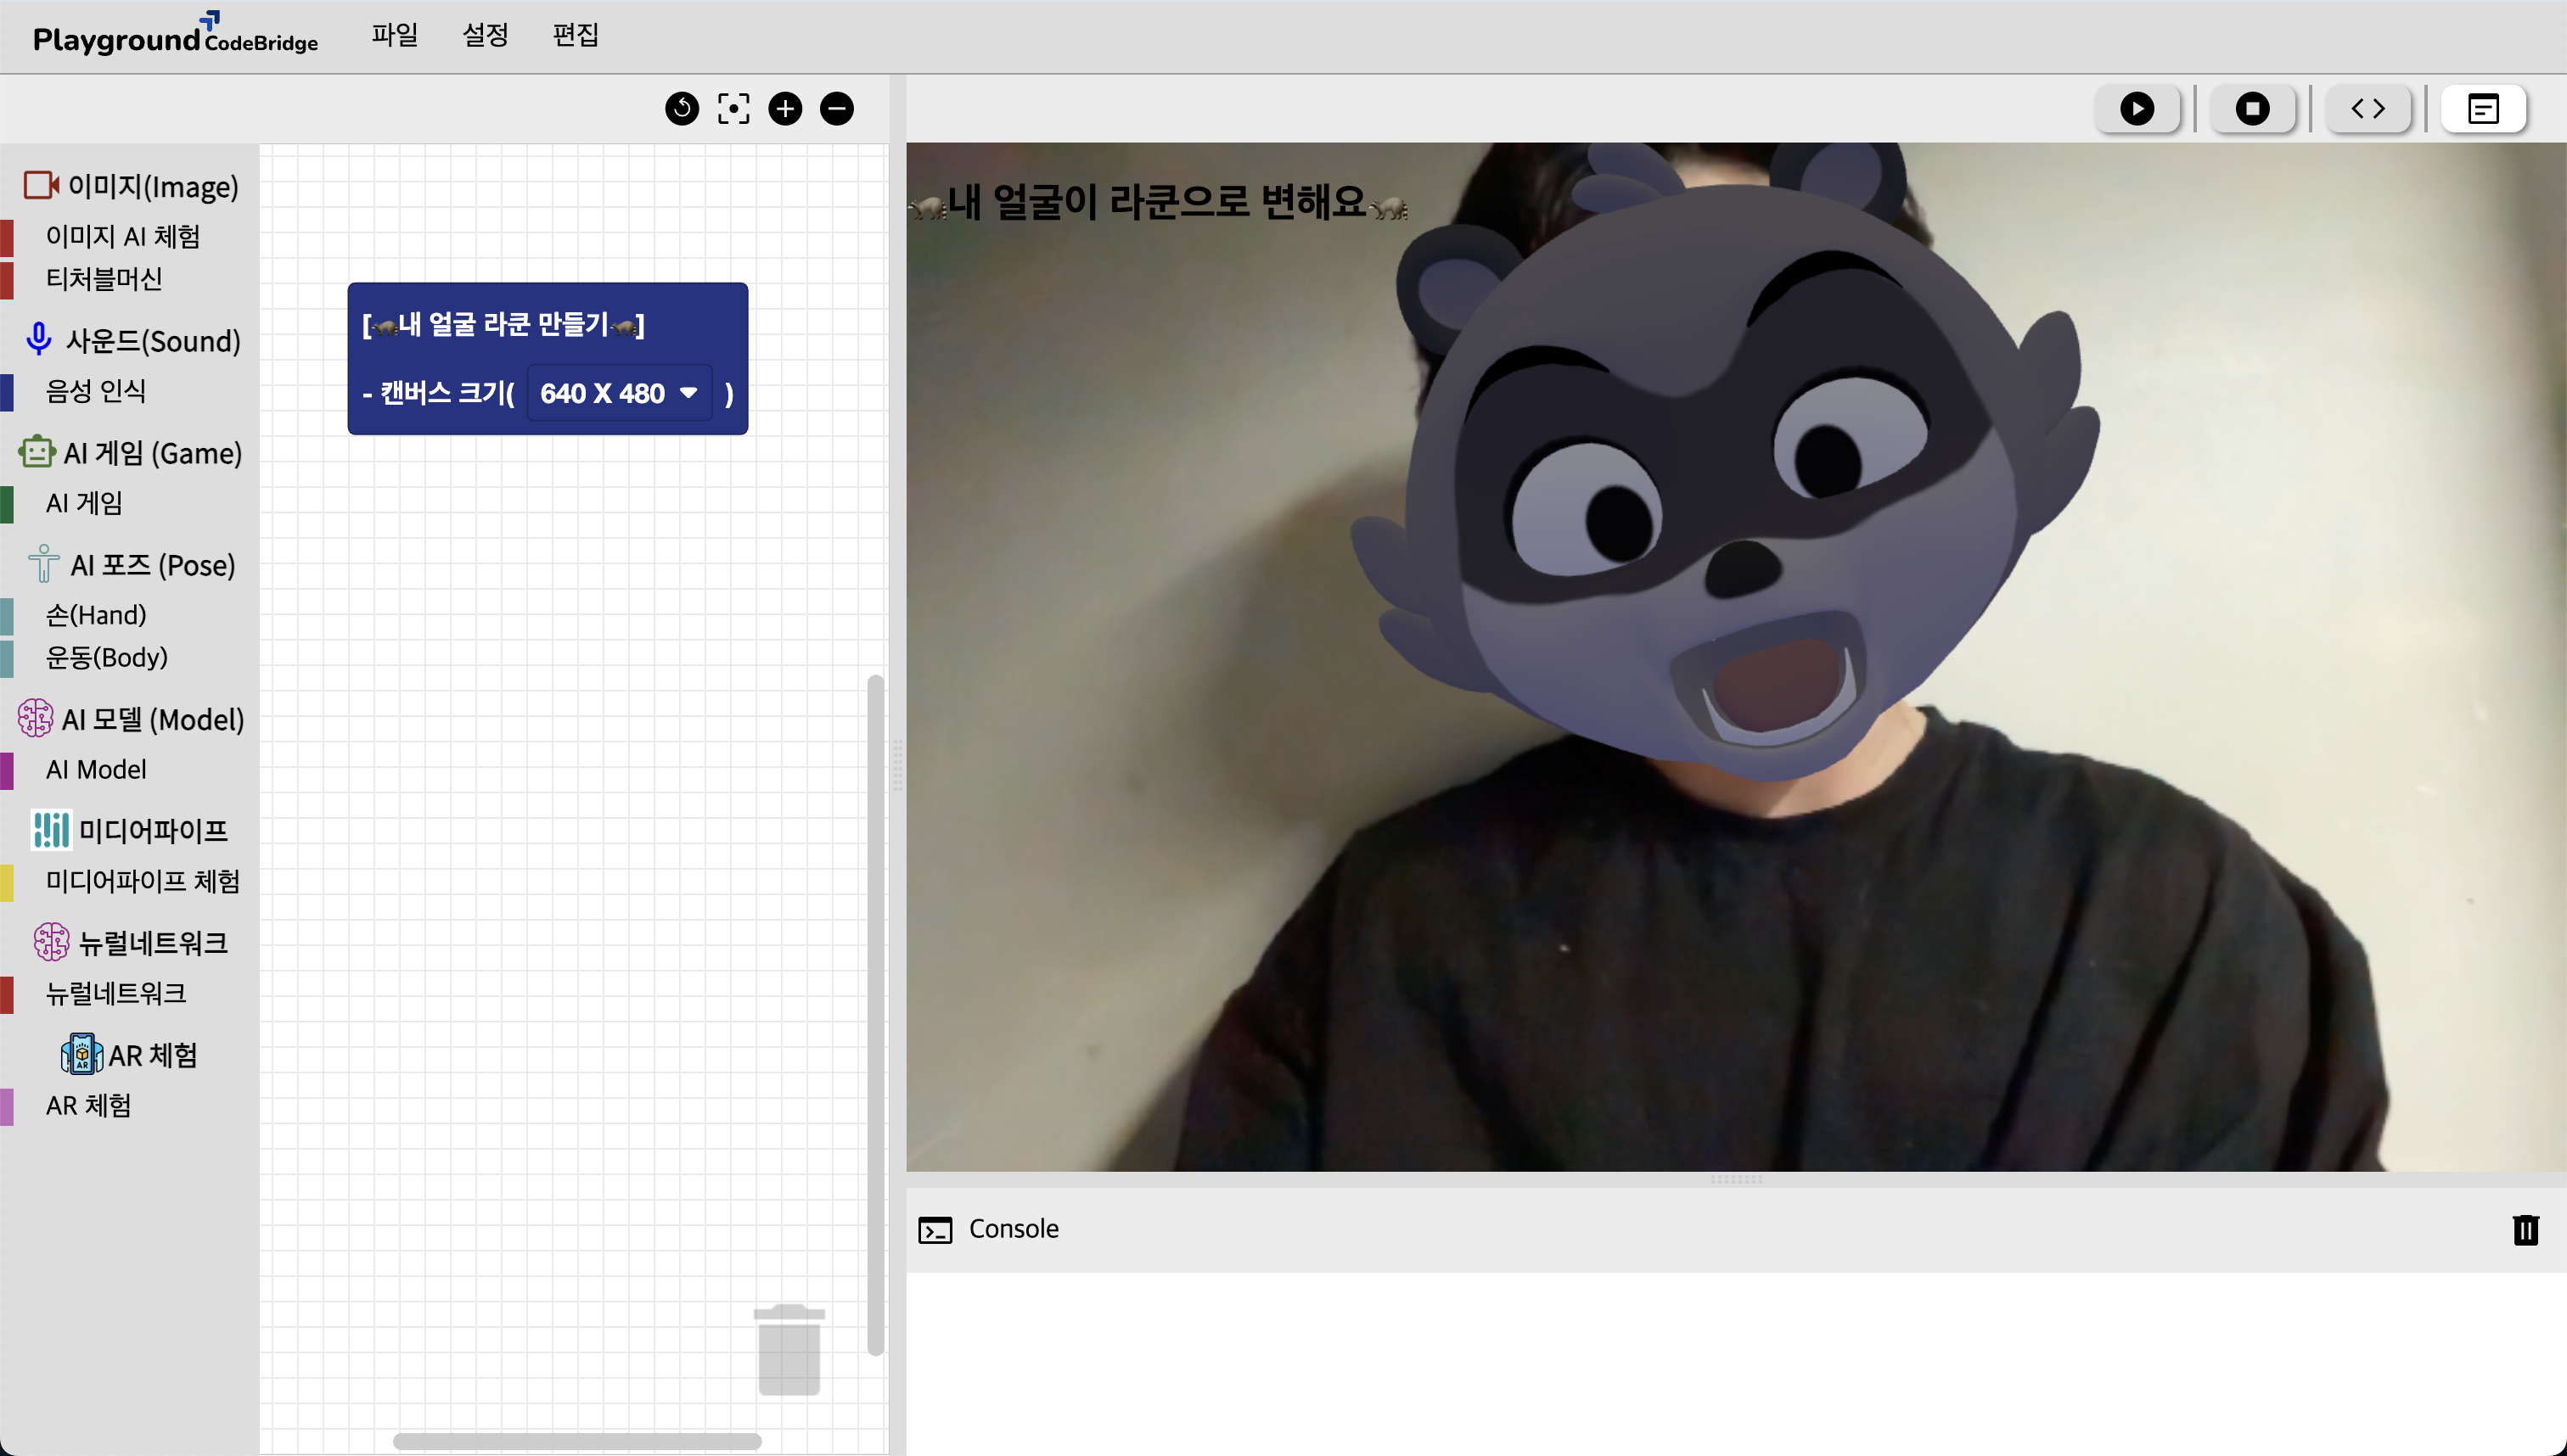Select the 내 얼굴 라쿤 만들기 block

[x=548, y=358]
